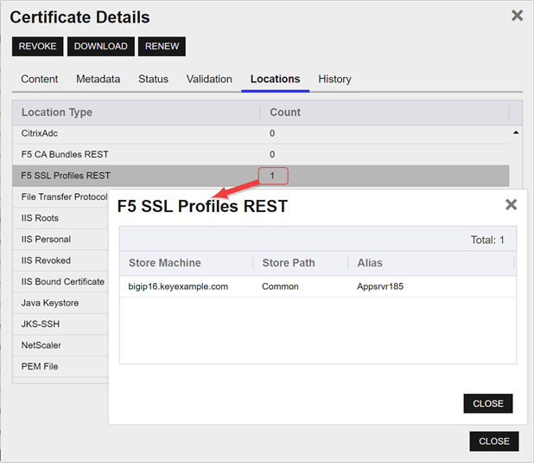The height and width of the screenshot is (463, 534).
Task: Click the DOWNLOAD button
Action: (100, 46)
